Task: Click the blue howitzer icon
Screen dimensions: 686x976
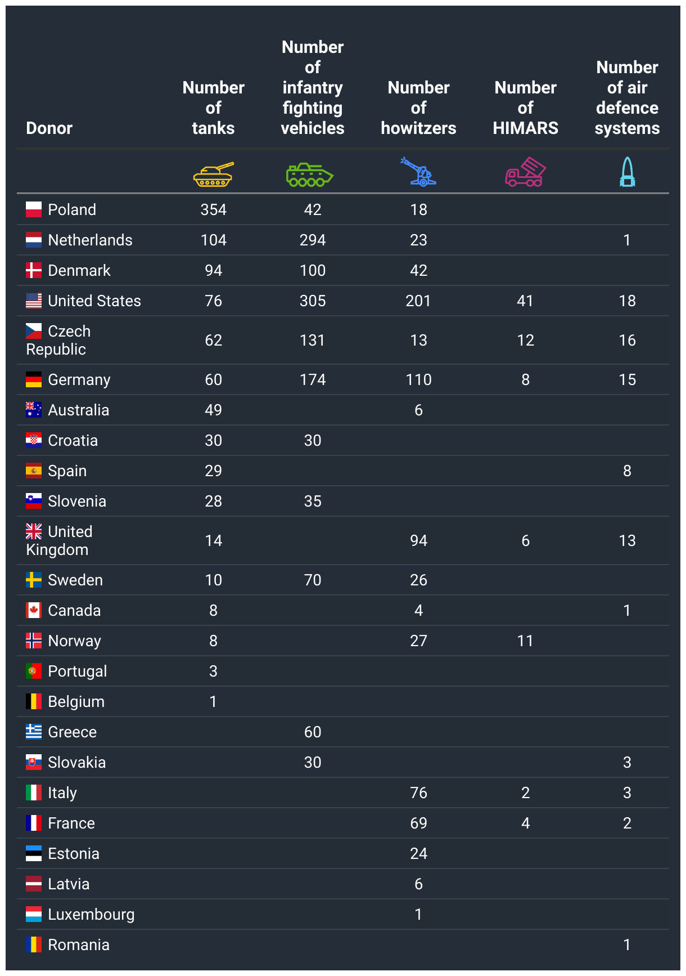Action: coord(418,172)
